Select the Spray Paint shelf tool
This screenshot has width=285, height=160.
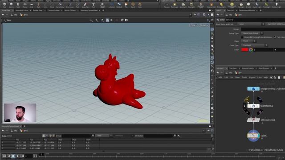coord(85,5)
